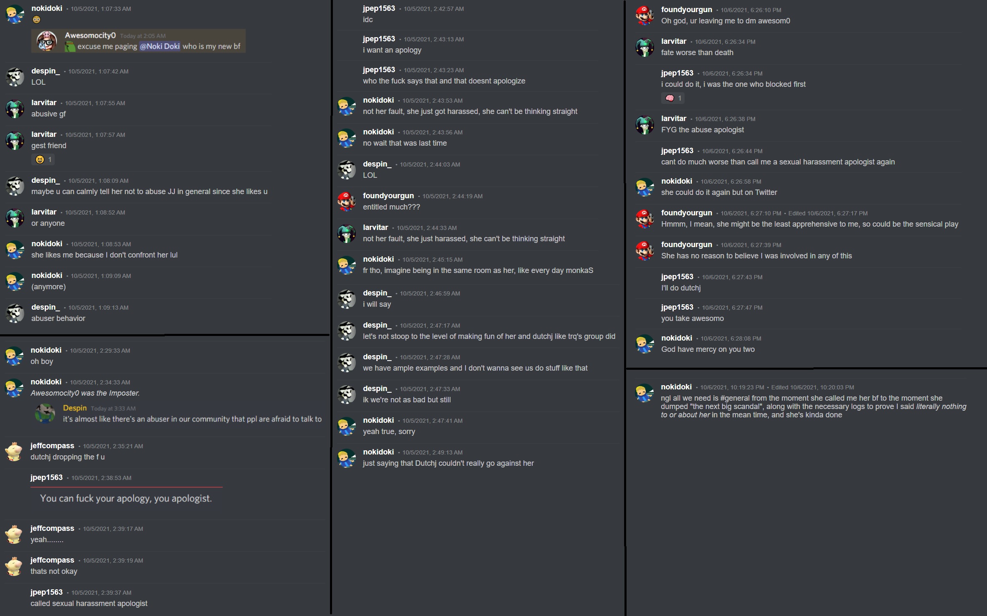The width and height of the screenshot is (987, 616).
Task: Toggle the laughing emoji reaction under "gest friend"
Action: coord(43,159)
